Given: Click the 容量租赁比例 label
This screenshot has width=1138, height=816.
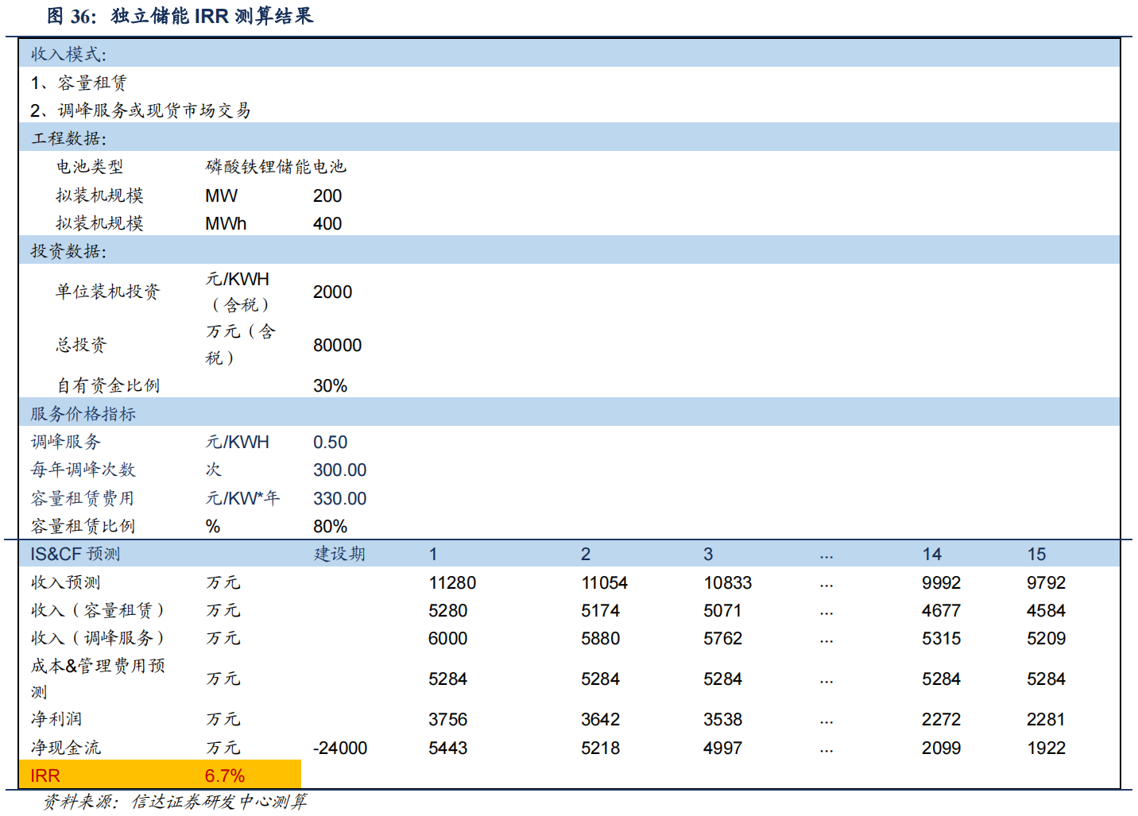Looking at the screenshot, I should point(83,526).
